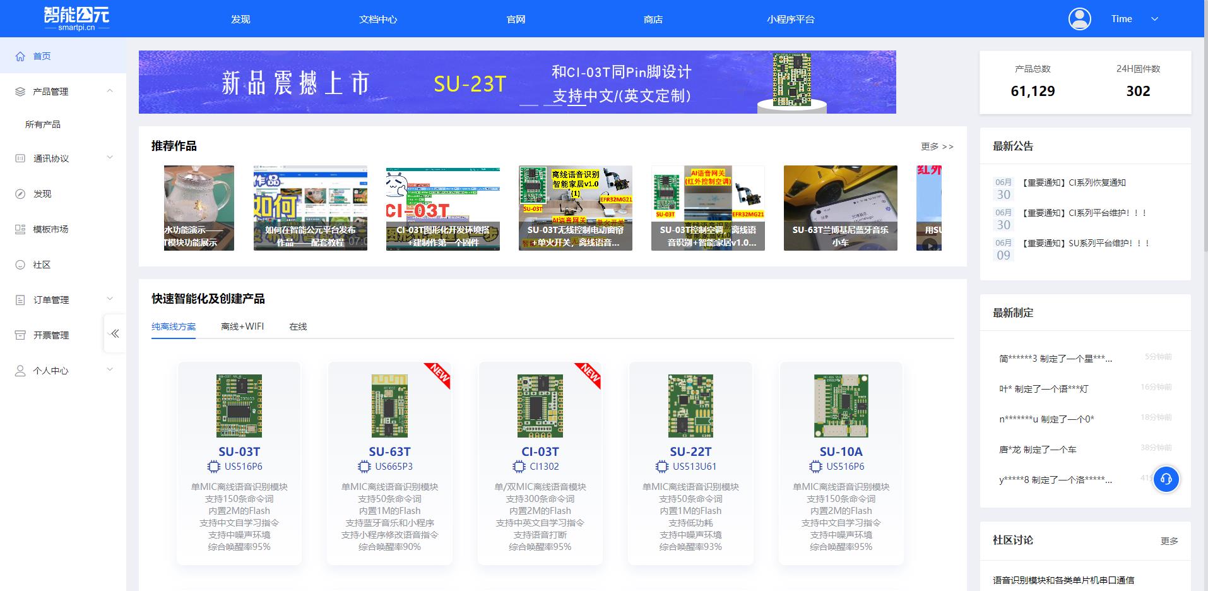Click the SU-63T product title
1208x591 pixels.
tap(389, 451)
